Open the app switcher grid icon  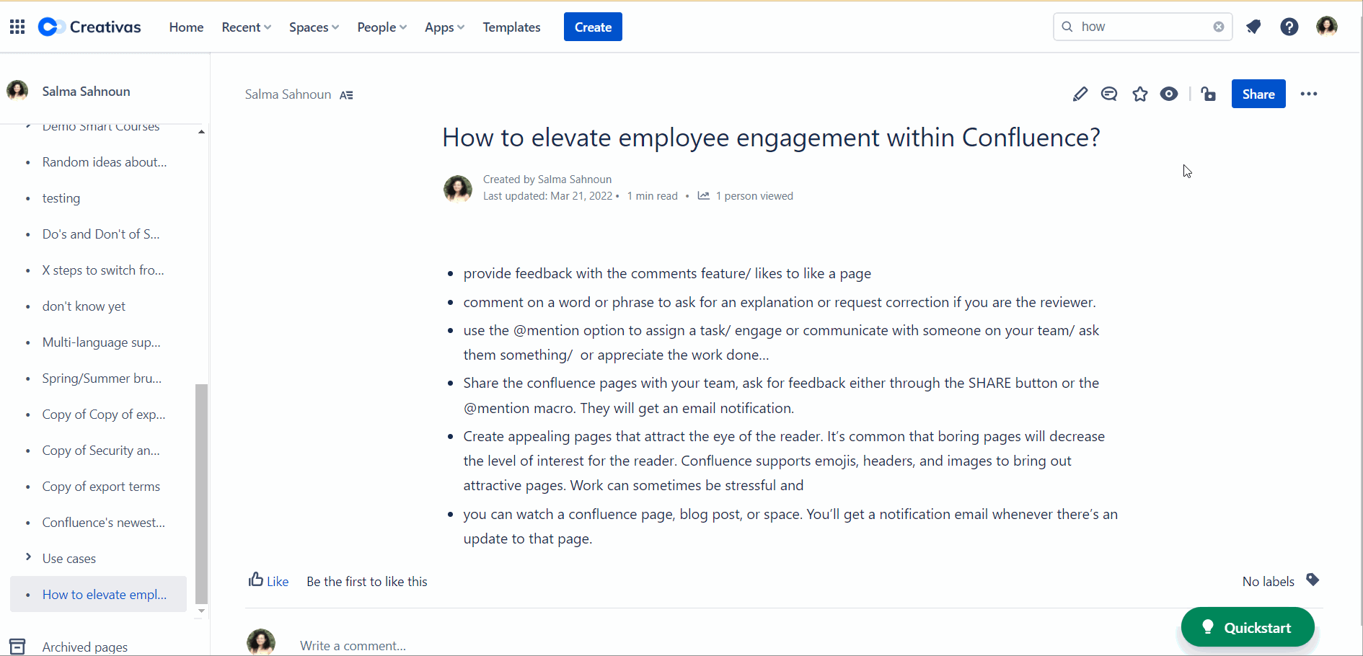tap(17, 27)
